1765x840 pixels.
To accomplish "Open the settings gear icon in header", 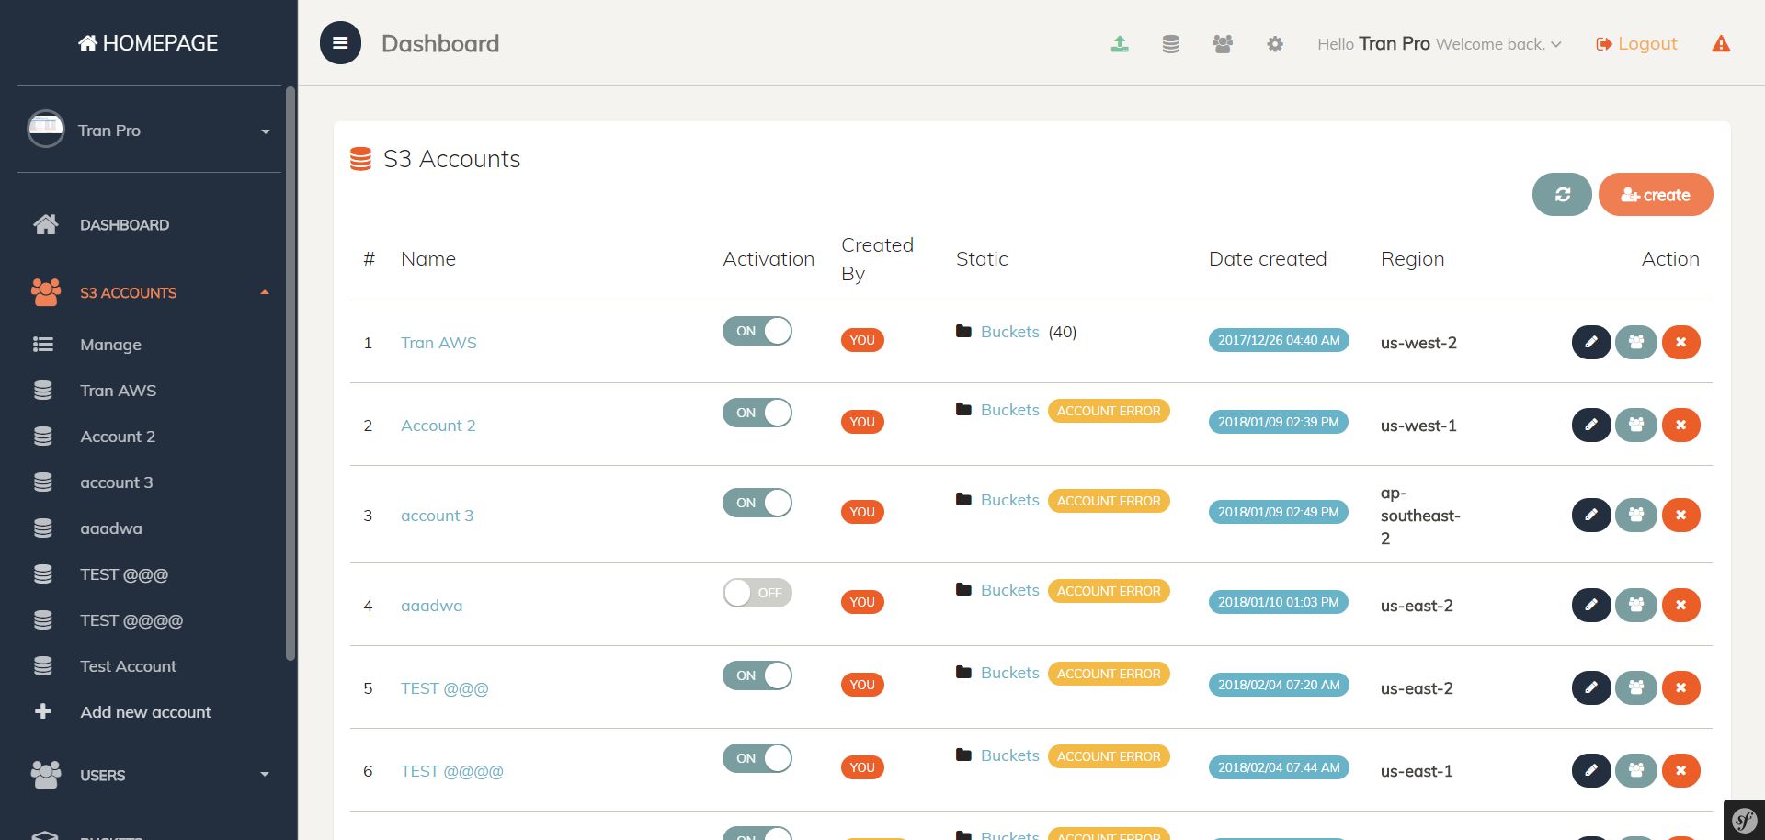I will coord(1274,43).
